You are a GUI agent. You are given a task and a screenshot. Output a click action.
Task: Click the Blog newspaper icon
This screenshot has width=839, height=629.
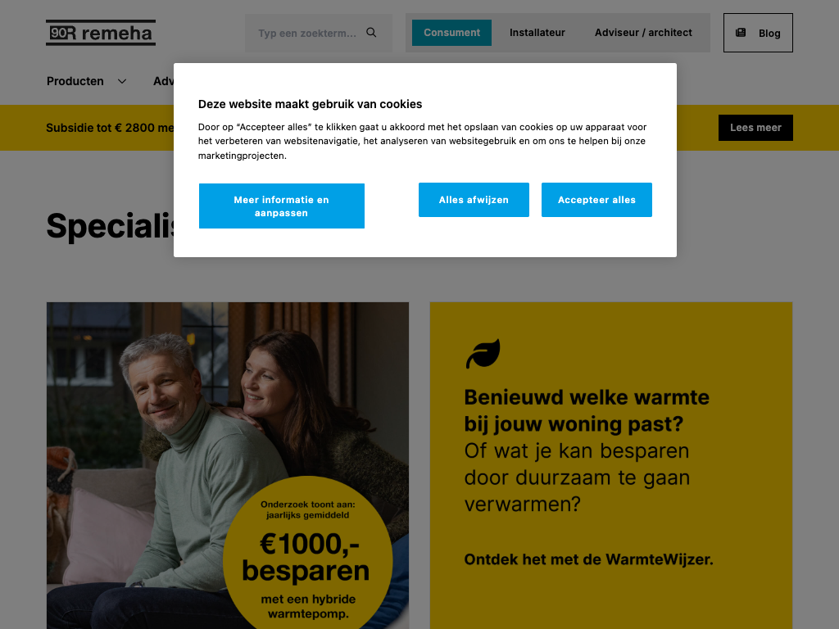pos(741,33)
